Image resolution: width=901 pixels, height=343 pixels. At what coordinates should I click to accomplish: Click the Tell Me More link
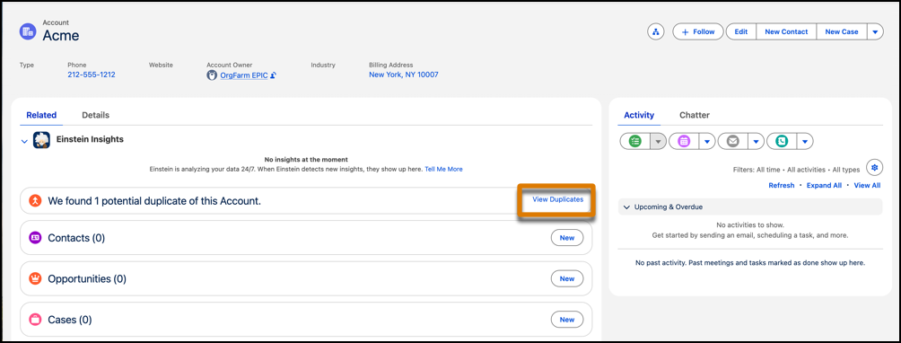tap(443, 170)
